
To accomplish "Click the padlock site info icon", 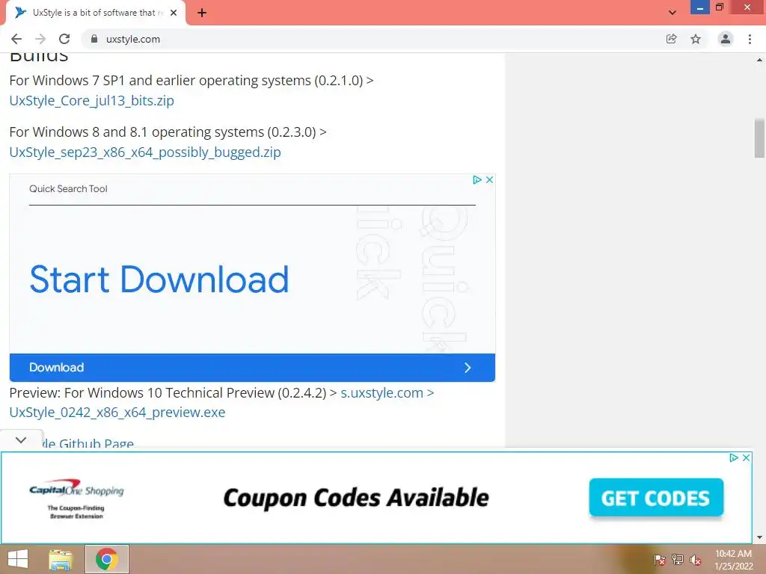I will (94, 39).
